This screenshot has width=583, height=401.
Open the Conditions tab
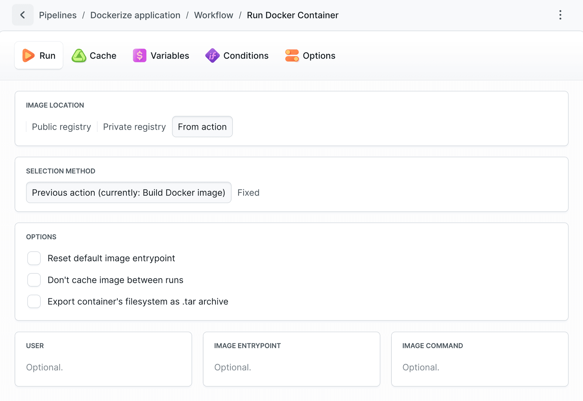[x=237, y=55]
